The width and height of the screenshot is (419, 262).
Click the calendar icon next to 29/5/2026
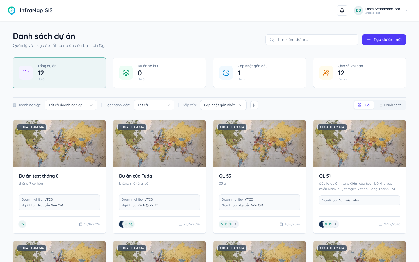(x=180, y=224)
